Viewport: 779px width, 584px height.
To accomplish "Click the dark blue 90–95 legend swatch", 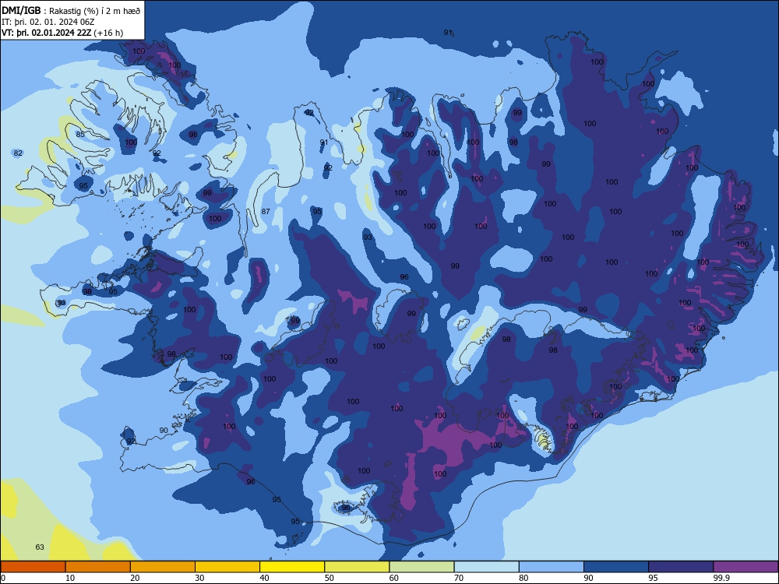I will click(616, 567).
